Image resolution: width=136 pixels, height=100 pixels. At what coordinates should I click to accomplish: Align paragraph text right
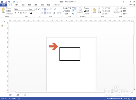tap(48, 13)
